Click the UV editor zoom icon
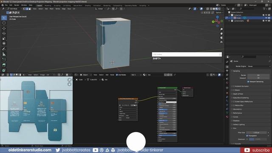Screen dimensions: 272x153 tap(69, 80)
